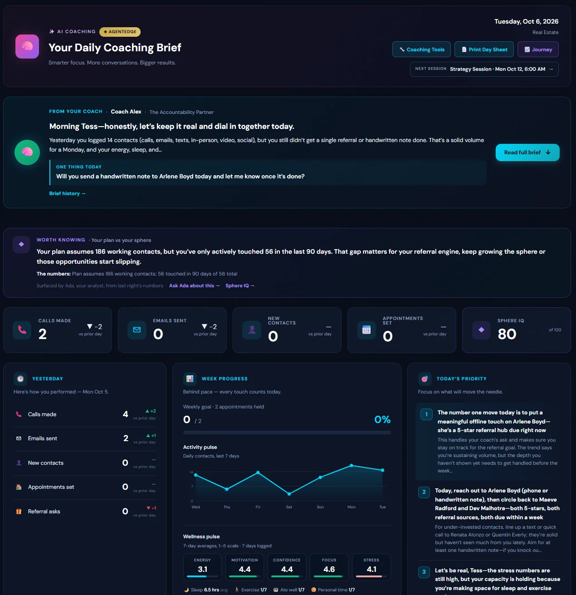Viewport: 576px width, 595px height.
Task: Click the icon beside Appointments set row
Action: (x=19, y=487)
